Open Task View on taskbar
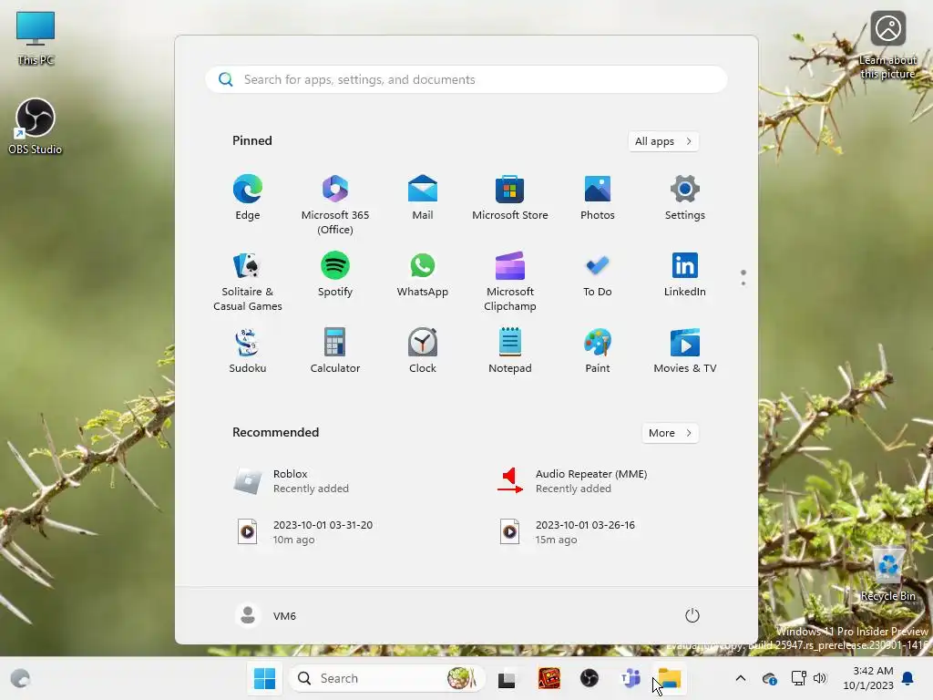The height and width of the screenshot is (700, 933). pyautogui.click(x=507, y=678)
